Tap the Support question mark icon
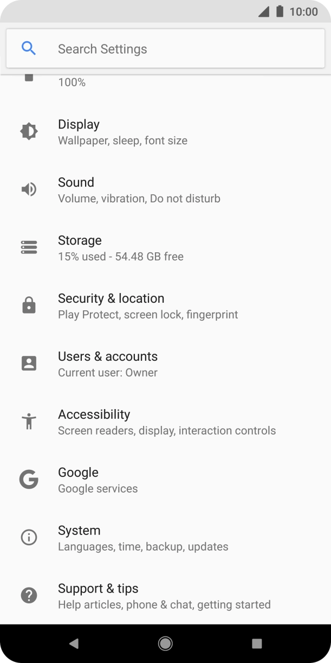Image resolution: width=331 pixels, height=663 pixels. coord(29,596)
